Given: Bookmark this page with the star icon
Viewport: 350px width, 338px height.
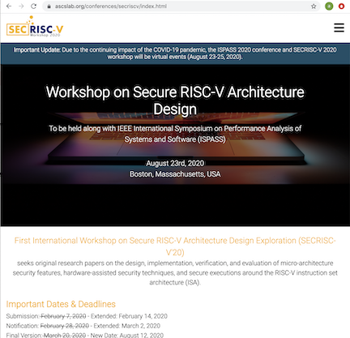Looking at the screenshot, I should tap(314, 6).
